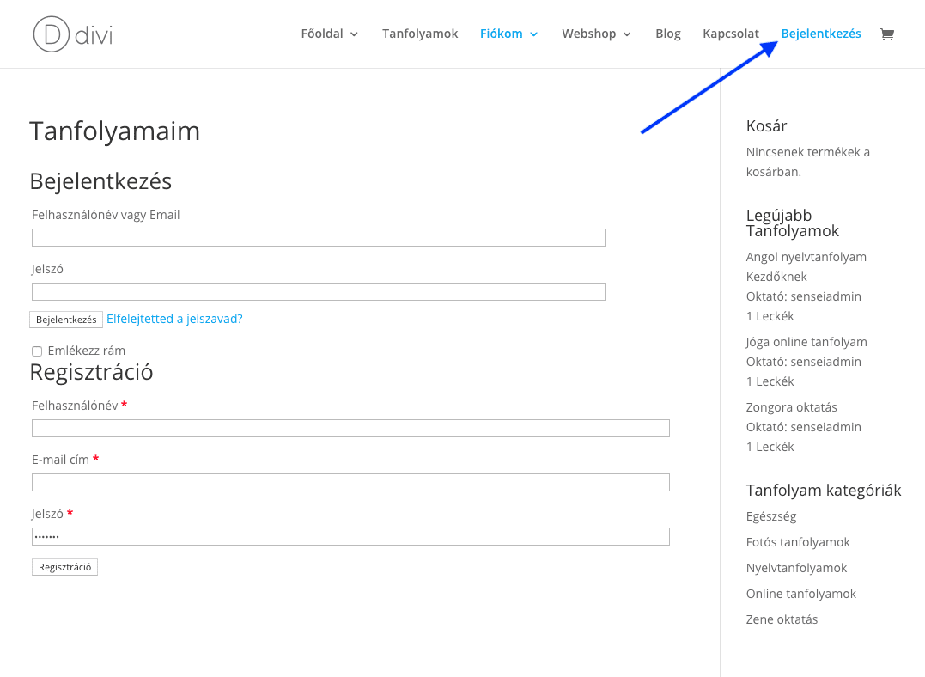Expand the Főoldal menu chevron
This screenshot has height=677, width=925.
(x=354, y=34)
